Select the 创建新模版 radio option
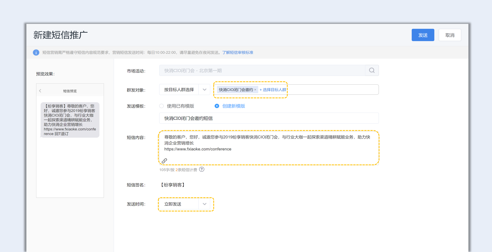The width and height of the screenshot is (492, 252). 217,106
